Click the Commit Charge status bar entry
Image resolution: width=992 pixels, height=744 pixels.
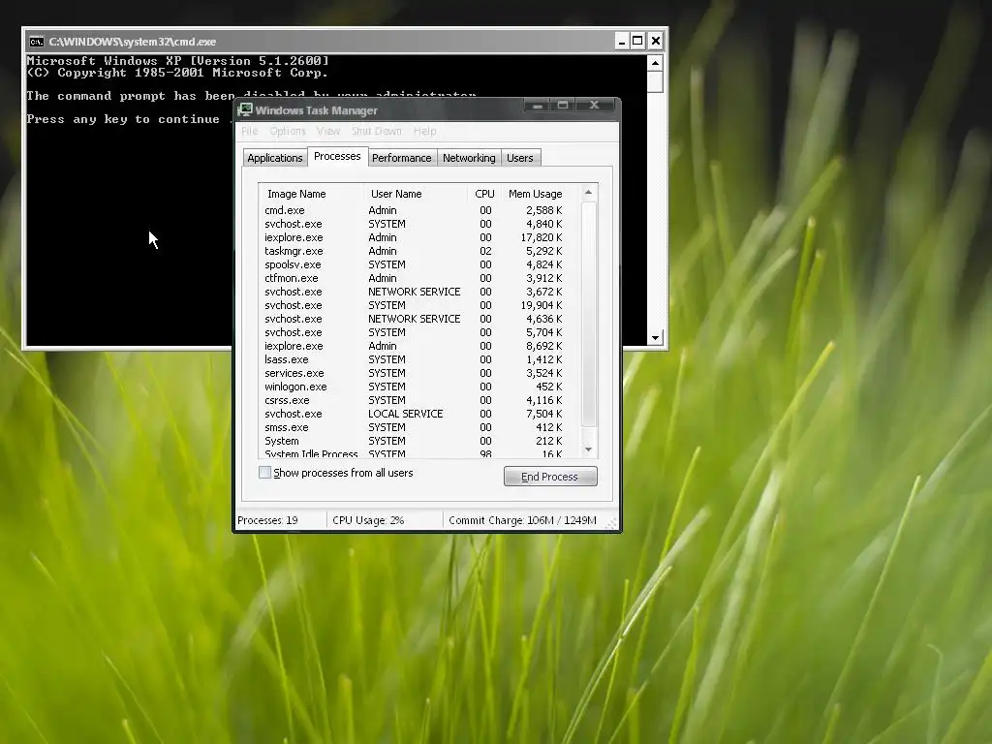pyautogui.click(x=522, y=520)
